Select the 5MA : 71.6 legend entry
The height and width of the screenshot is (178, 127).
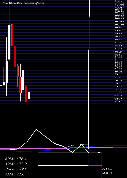[15, 174]
